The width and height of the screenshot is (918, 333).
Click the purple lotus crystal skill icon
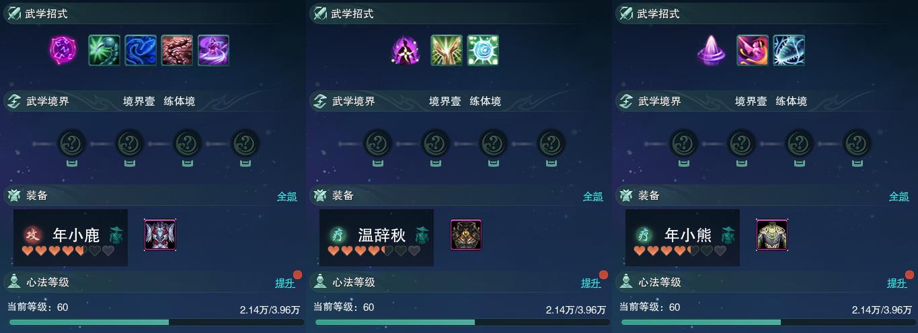[x=712, y=50]
